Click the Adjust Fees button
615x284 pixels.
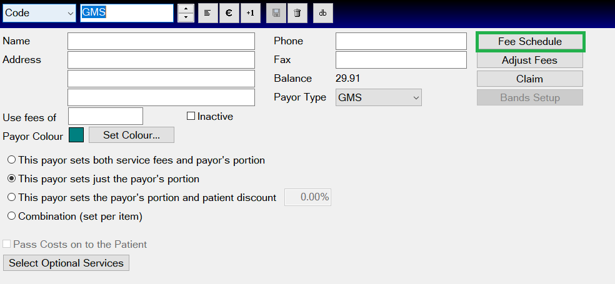tap(530, 61)
